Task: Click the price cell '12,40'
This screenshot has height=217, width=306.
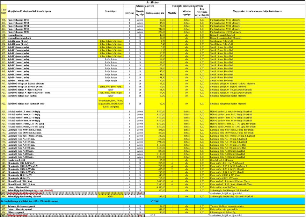Action: (155, 104)
